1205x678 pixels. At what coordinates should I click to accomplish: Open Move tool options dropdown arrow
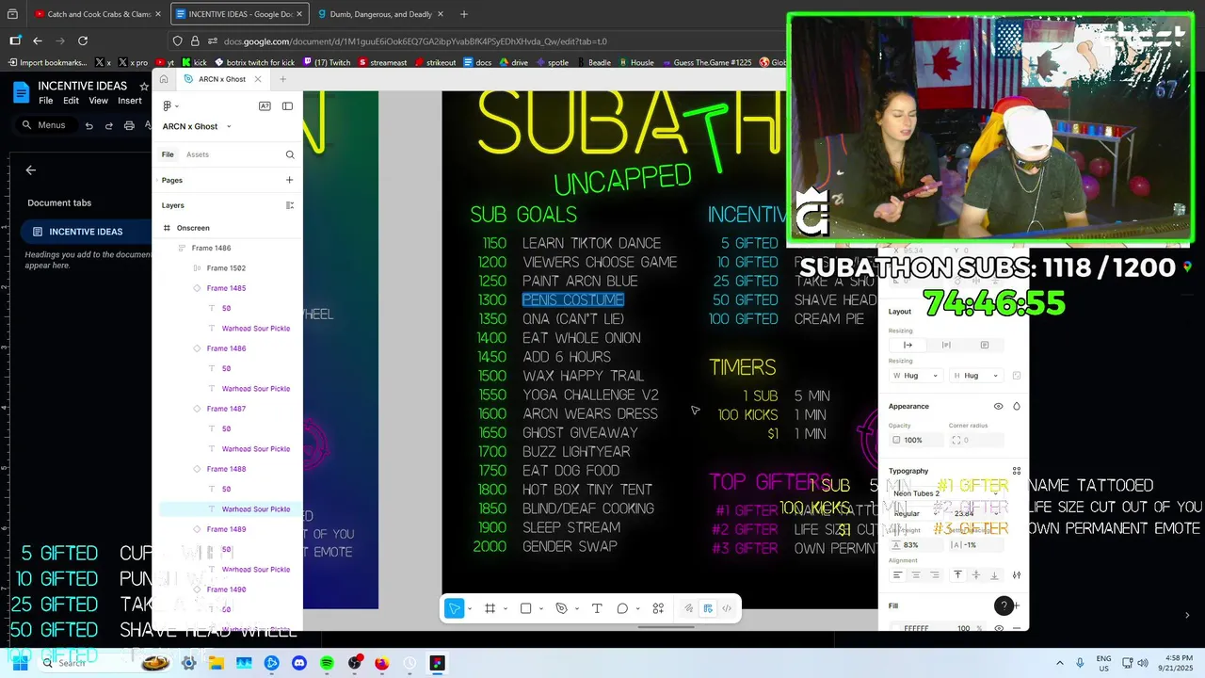pos(469,608)
